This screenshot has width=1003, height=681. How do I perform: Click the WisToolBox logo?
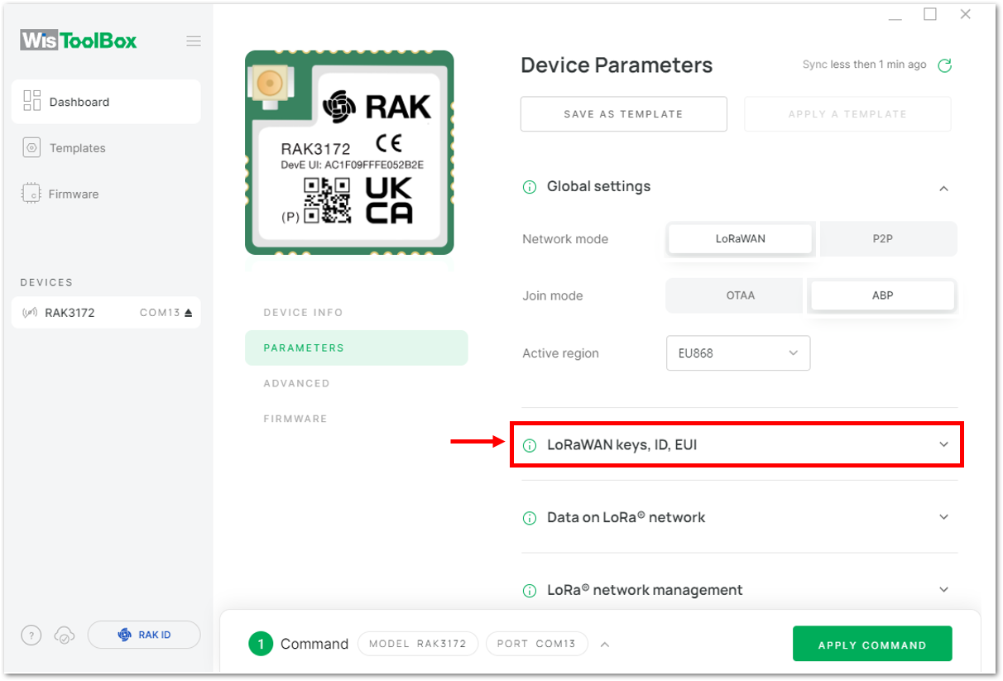tap(79, 41)
